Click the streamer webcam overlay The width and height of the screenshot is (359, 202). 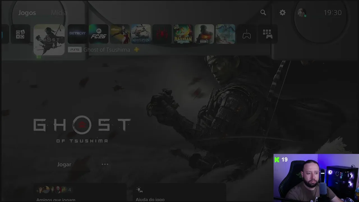coord(316,178)
